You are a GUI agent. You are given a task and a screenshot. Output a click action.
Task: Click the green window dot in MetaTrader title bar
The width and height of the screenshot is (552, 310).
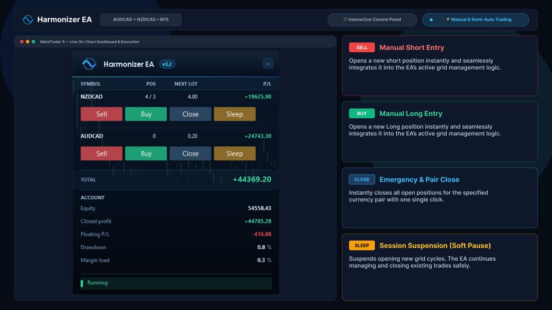[33, 41]
